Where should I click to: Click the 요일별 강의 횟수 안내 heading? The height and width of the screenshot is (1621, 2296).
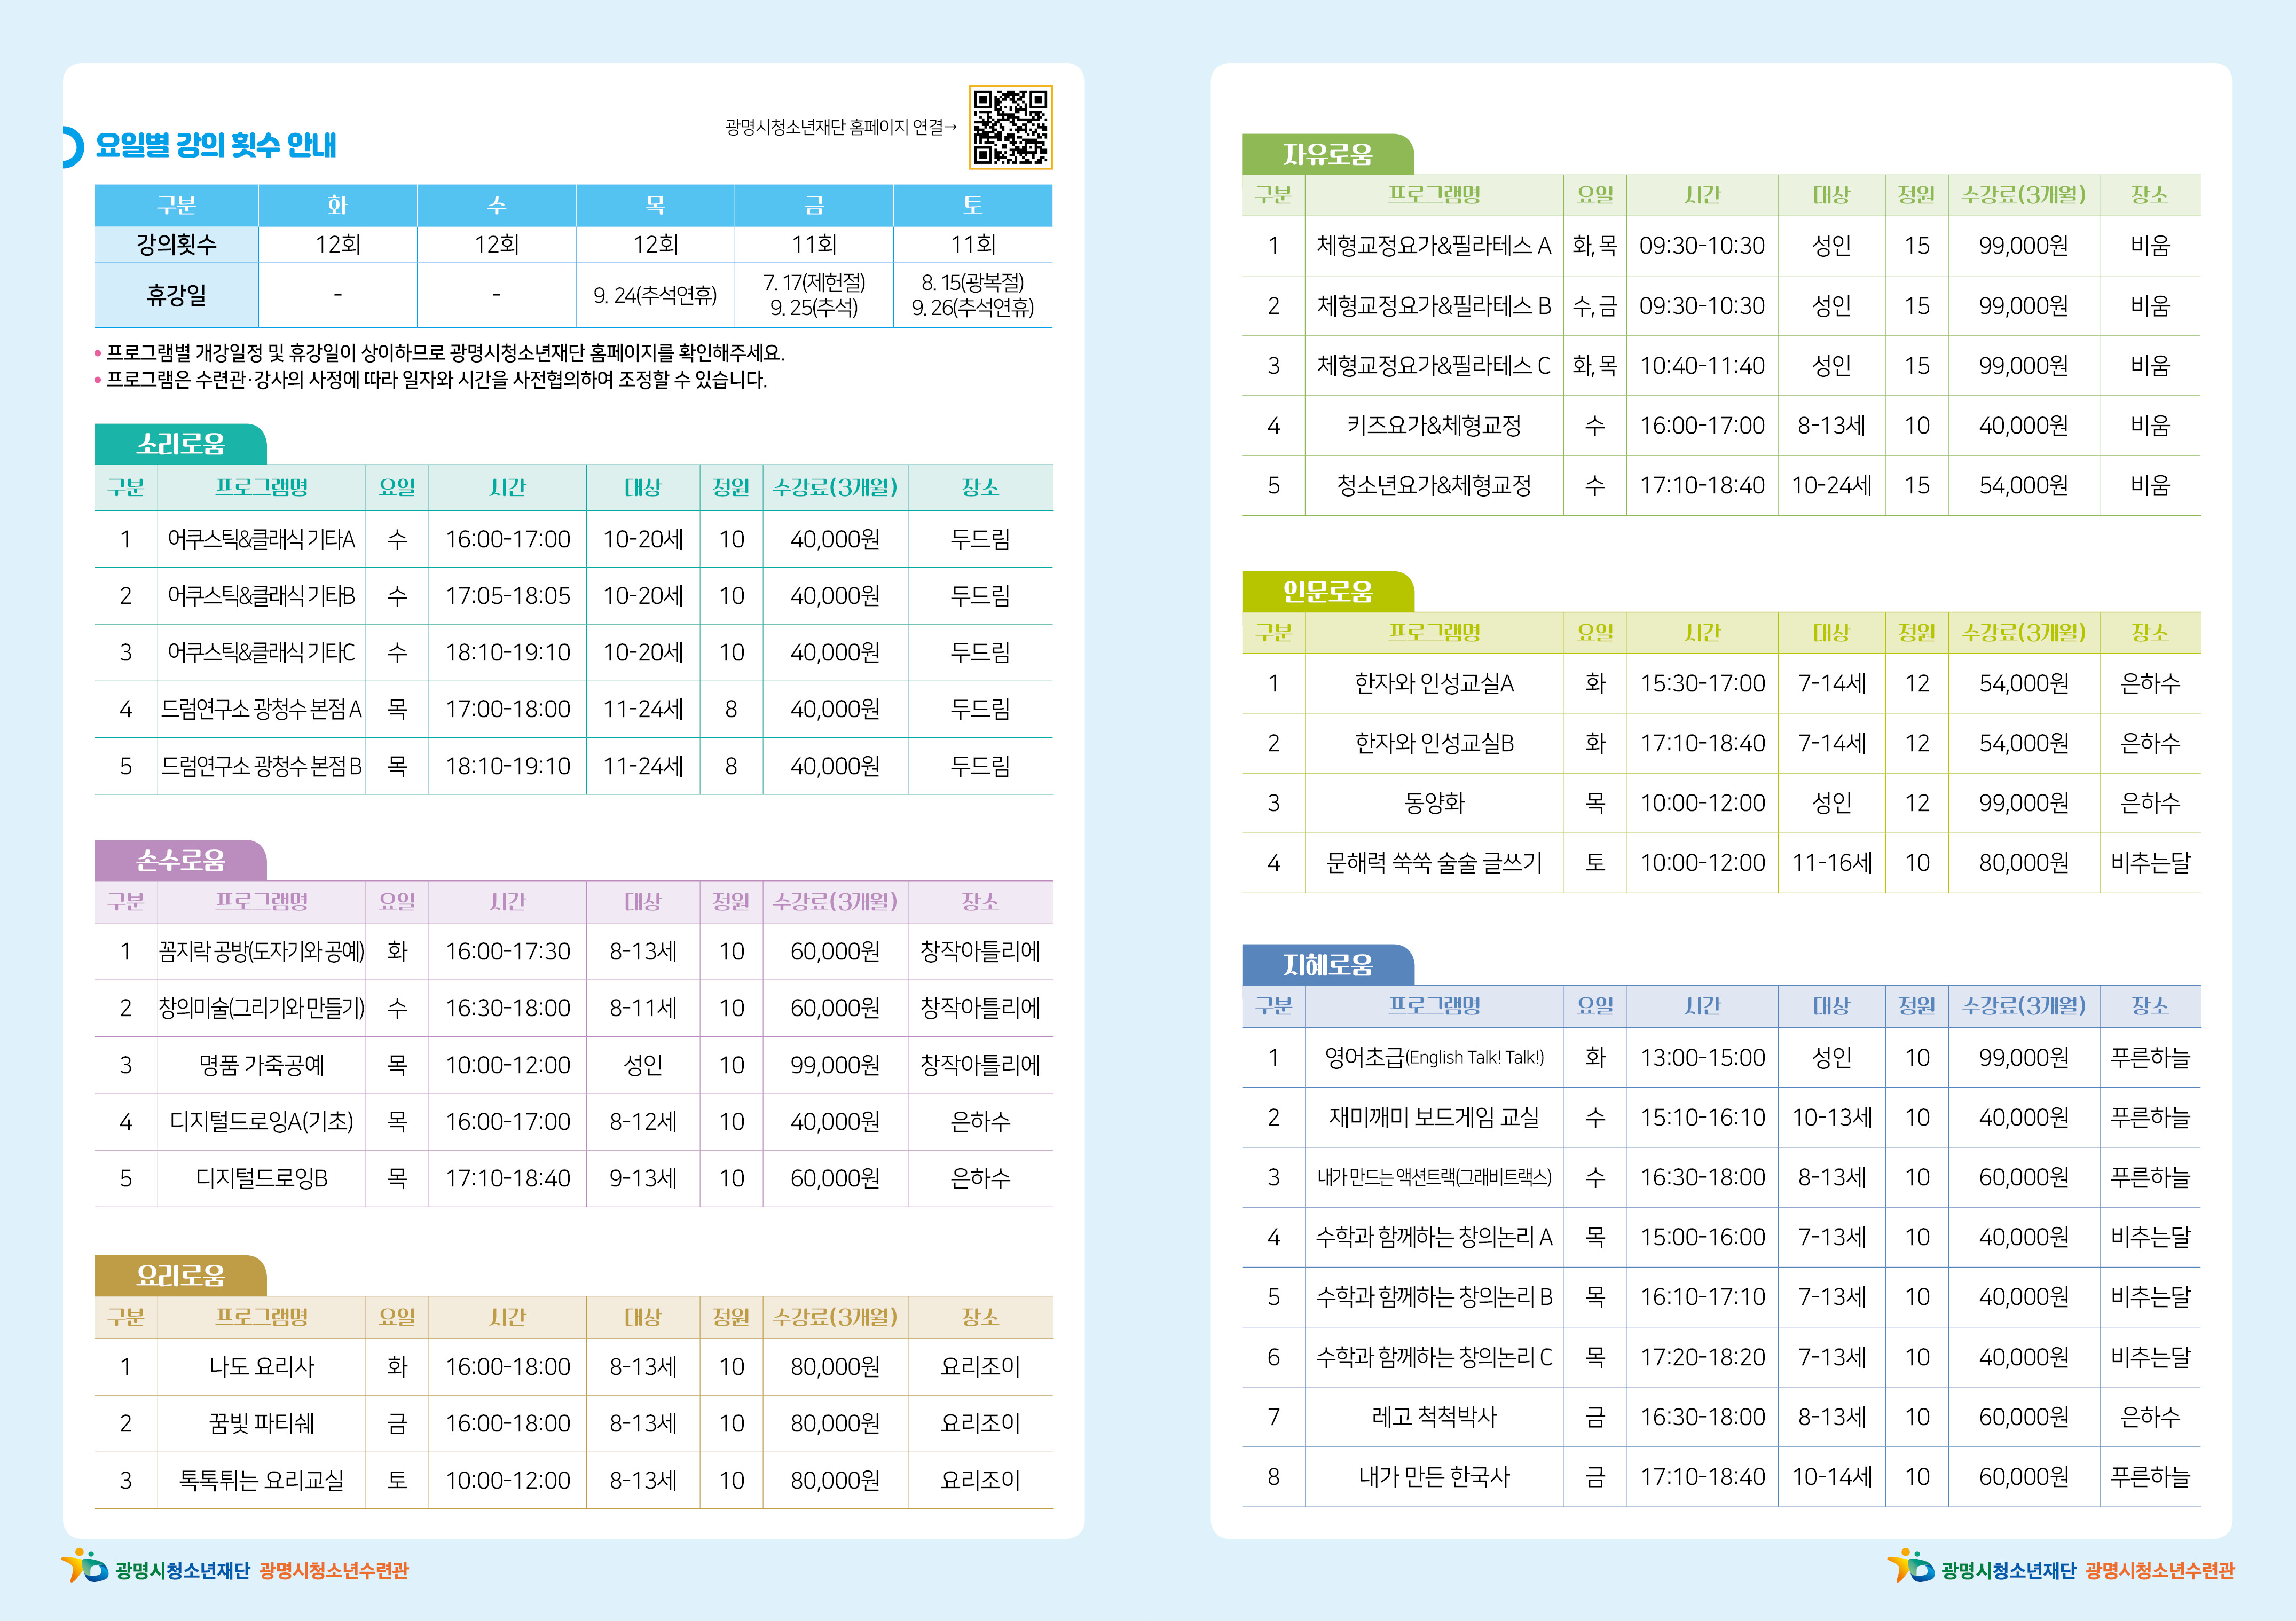coord(216,146)
